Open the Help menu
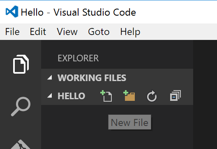 pyautogui.click(x=130, y=32)
